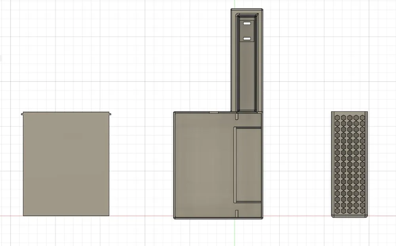
Task: Select the honeycomb grille body on right
Action: coord(350,164)
